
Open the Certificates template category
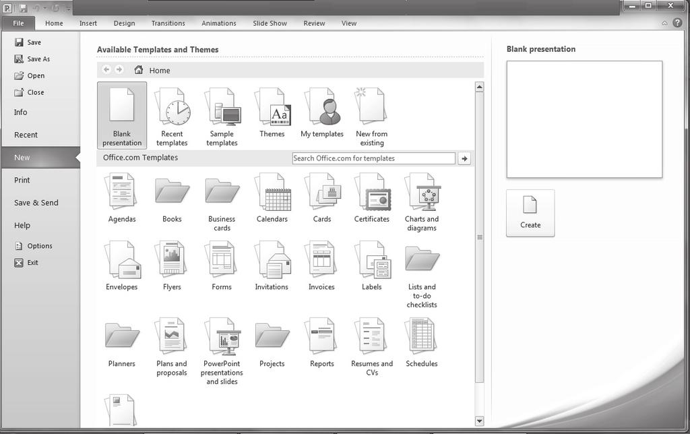click(372, 198)
